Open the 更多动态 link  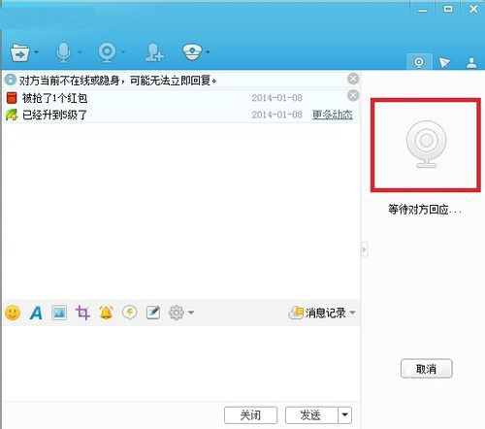(x=333, y=115)
